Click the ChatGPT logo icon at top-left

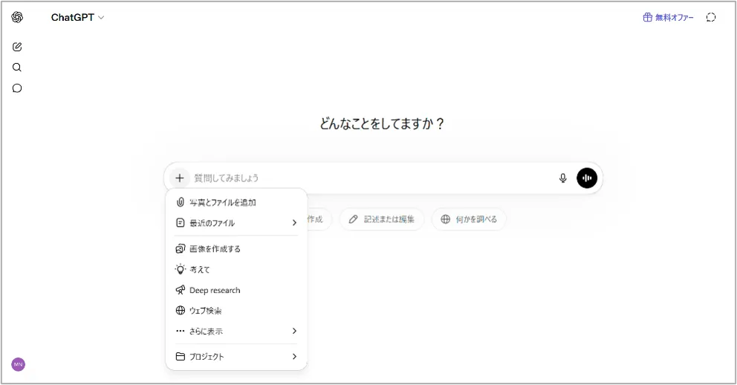17,17
